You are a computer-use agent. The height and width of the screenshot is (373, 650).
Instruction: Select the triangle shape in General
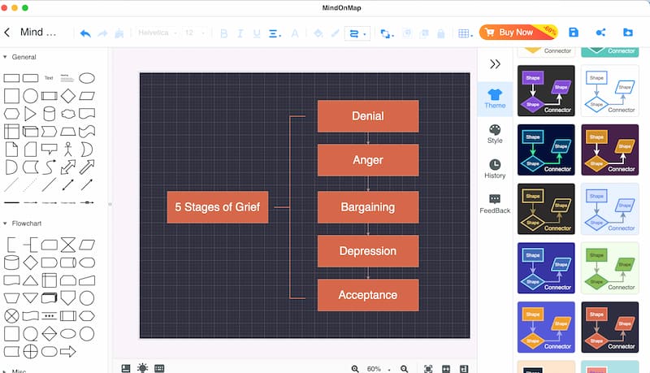coord(30,114)
